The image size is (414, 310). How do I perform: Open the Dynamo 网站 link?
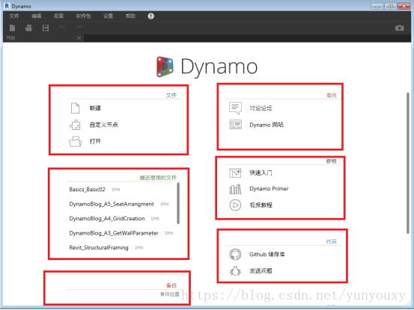point(267,125)
